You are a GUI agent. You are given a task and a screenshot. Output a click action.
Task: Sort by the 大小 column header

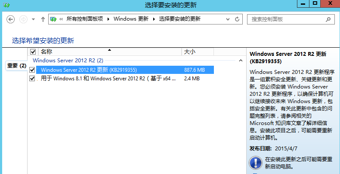click(189, 52)
